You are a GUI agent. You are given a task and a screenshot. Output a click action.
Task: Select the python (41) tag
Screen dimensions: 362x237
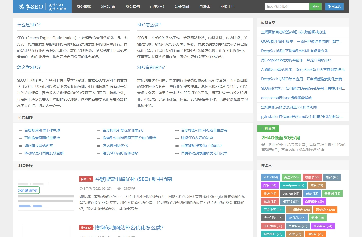point(291,194)
